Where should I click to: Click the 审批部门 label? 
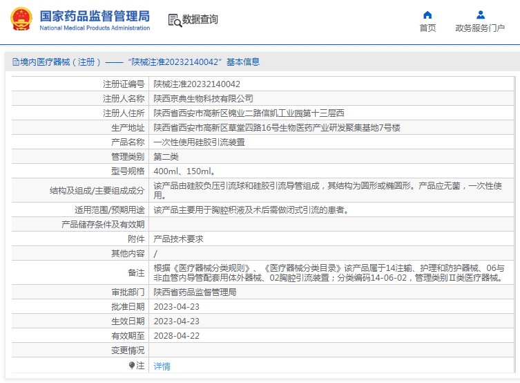pos(128,292)
